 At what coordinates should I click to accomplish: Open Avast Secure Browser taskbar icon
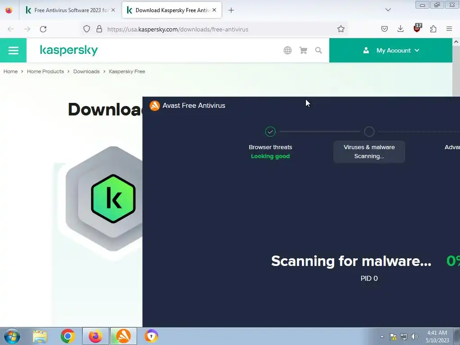[x=151, y=336]
